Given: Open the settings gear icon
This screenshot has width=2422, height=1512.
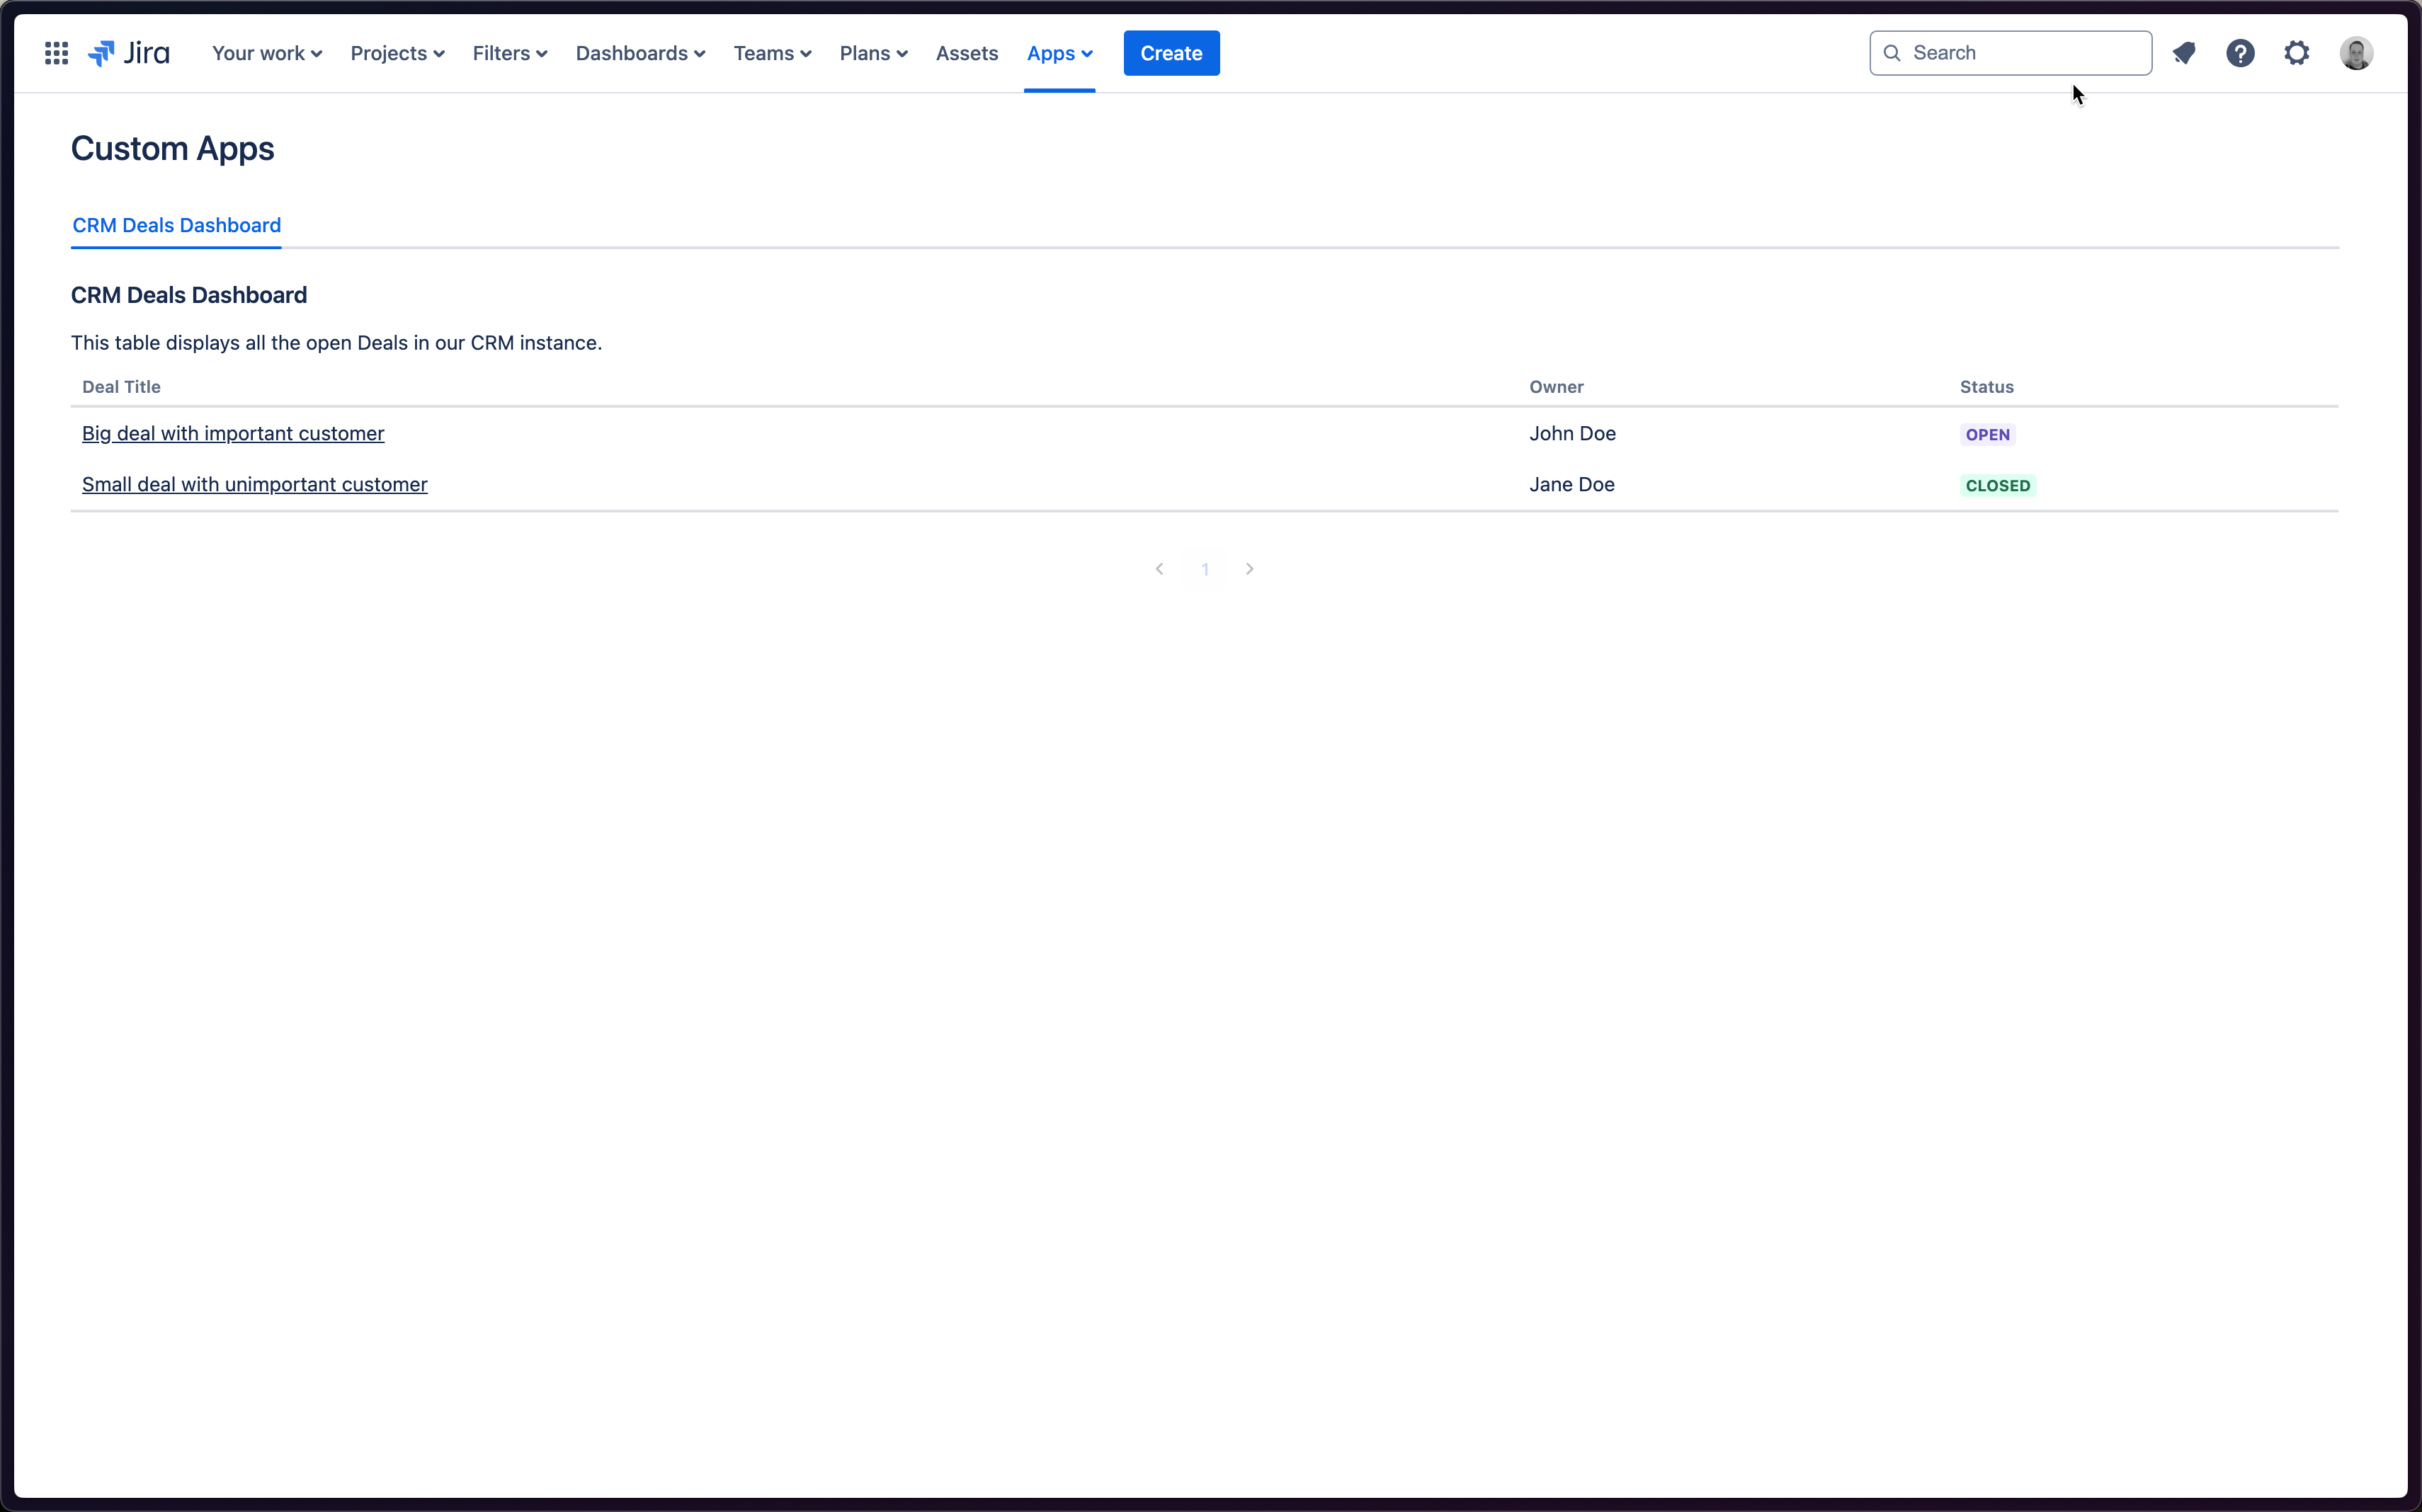Looking at the screenshot, I should [2297, 52].
